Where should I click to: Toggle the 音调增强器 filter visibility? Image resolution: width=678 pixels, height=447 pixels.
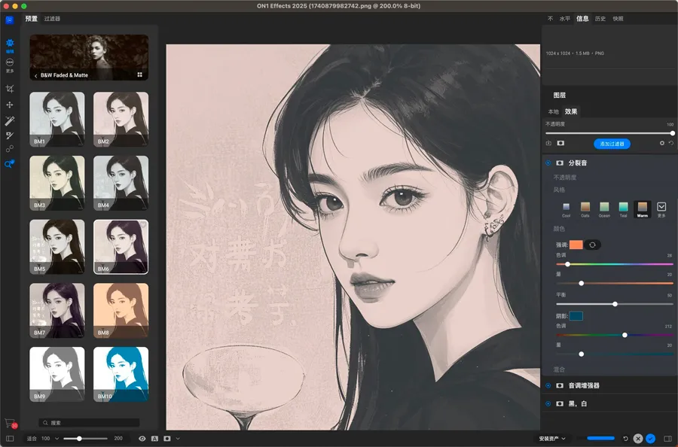tap(560, 385)
